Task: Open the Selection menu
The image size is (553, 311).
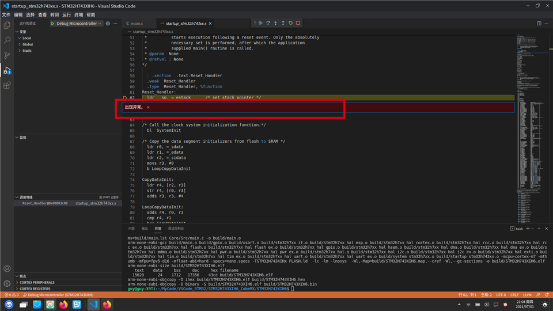Action: (31, 15)
